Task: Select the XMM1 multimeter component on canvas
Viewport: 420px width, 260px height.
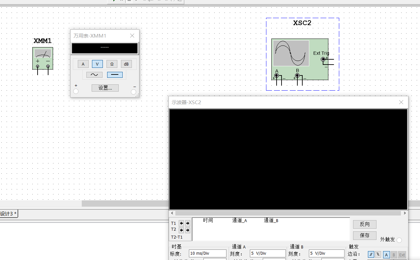Action: 43,58
